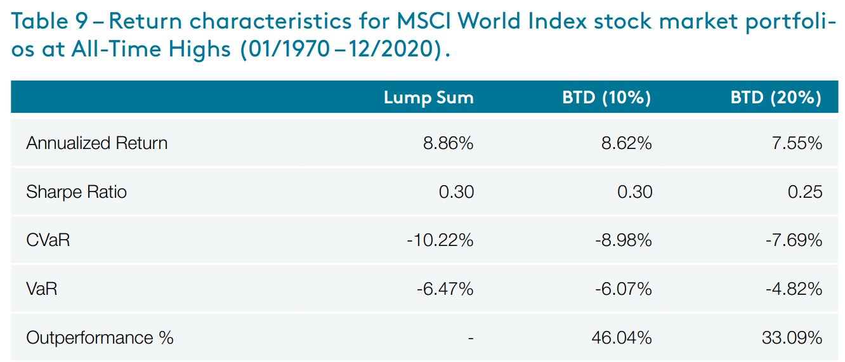
Task: Click the -6.47% VaR cell
Action: click(445, 289)
